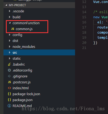Click the JS icon beside .postcssrc.js
108x114 pixels.
(x=9, y=82)
